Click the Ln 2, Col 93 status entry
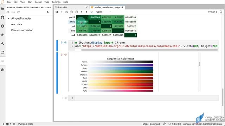The width and height of the screenshot is (225, 126). pyautogui.click(x=175, y=124)
